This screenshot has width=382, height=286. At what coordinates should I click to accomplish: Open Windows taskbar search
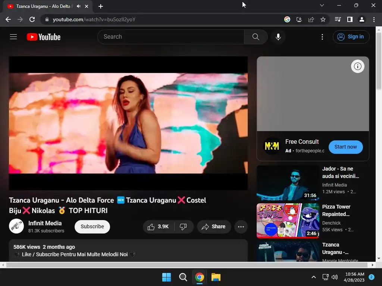pos(183,277)
